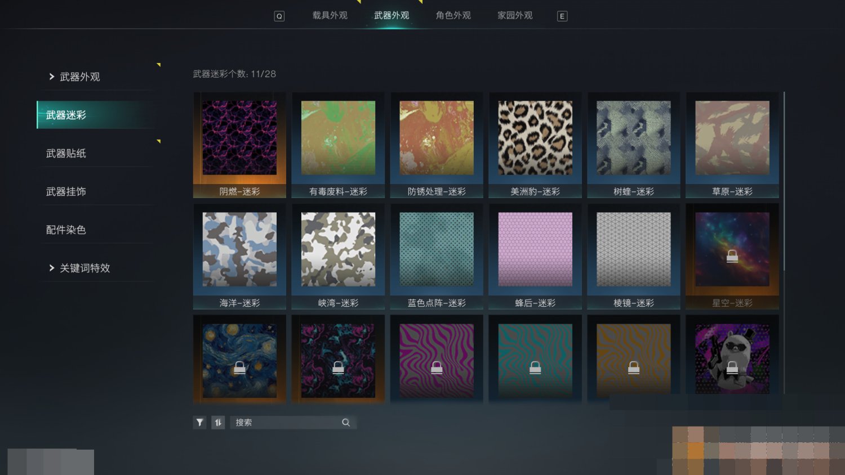Viewport: 845px width, 475px height.
Task: Click the lock on the magenta zebra camo
Action: click(437, 368)
